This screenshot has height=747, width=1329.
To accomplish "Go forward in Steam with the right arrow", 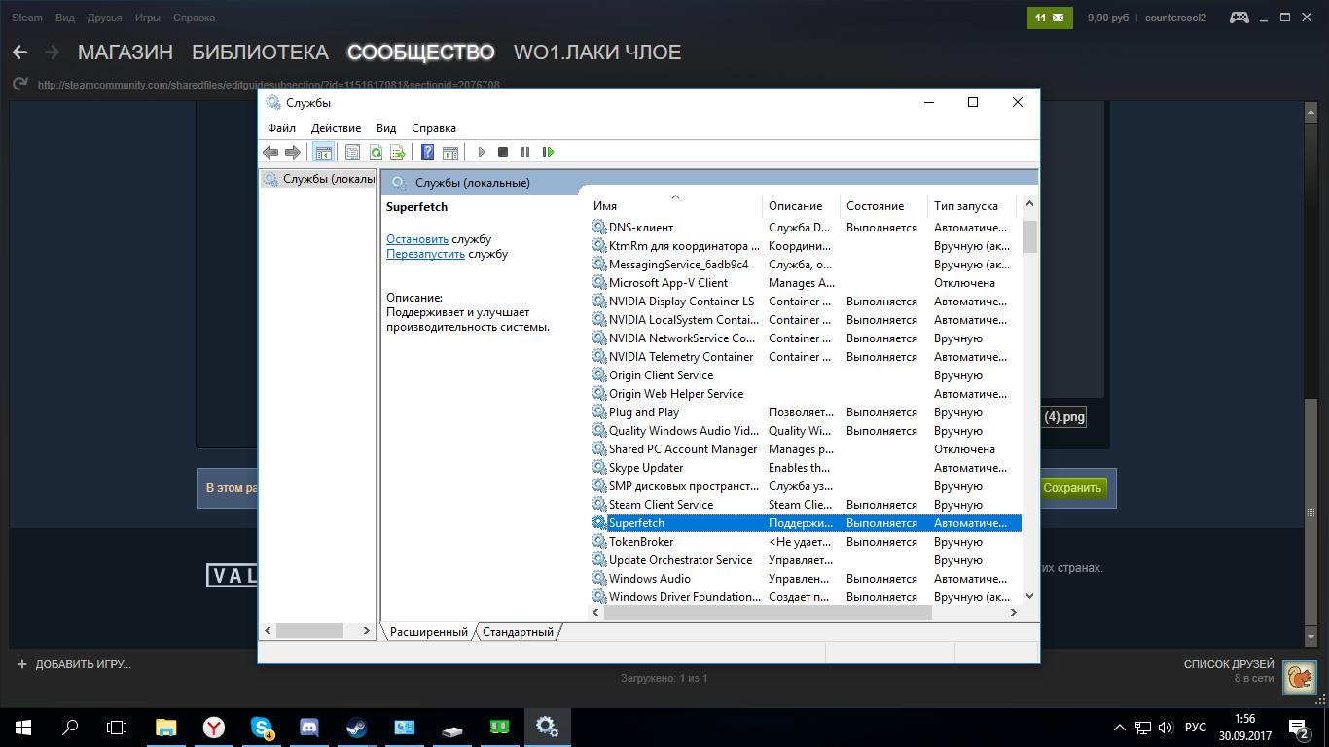I will (x=52, y=53).
